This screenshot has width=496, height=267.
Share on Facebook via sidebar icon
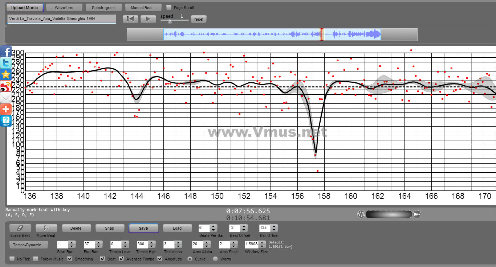[x=6, y=52]
